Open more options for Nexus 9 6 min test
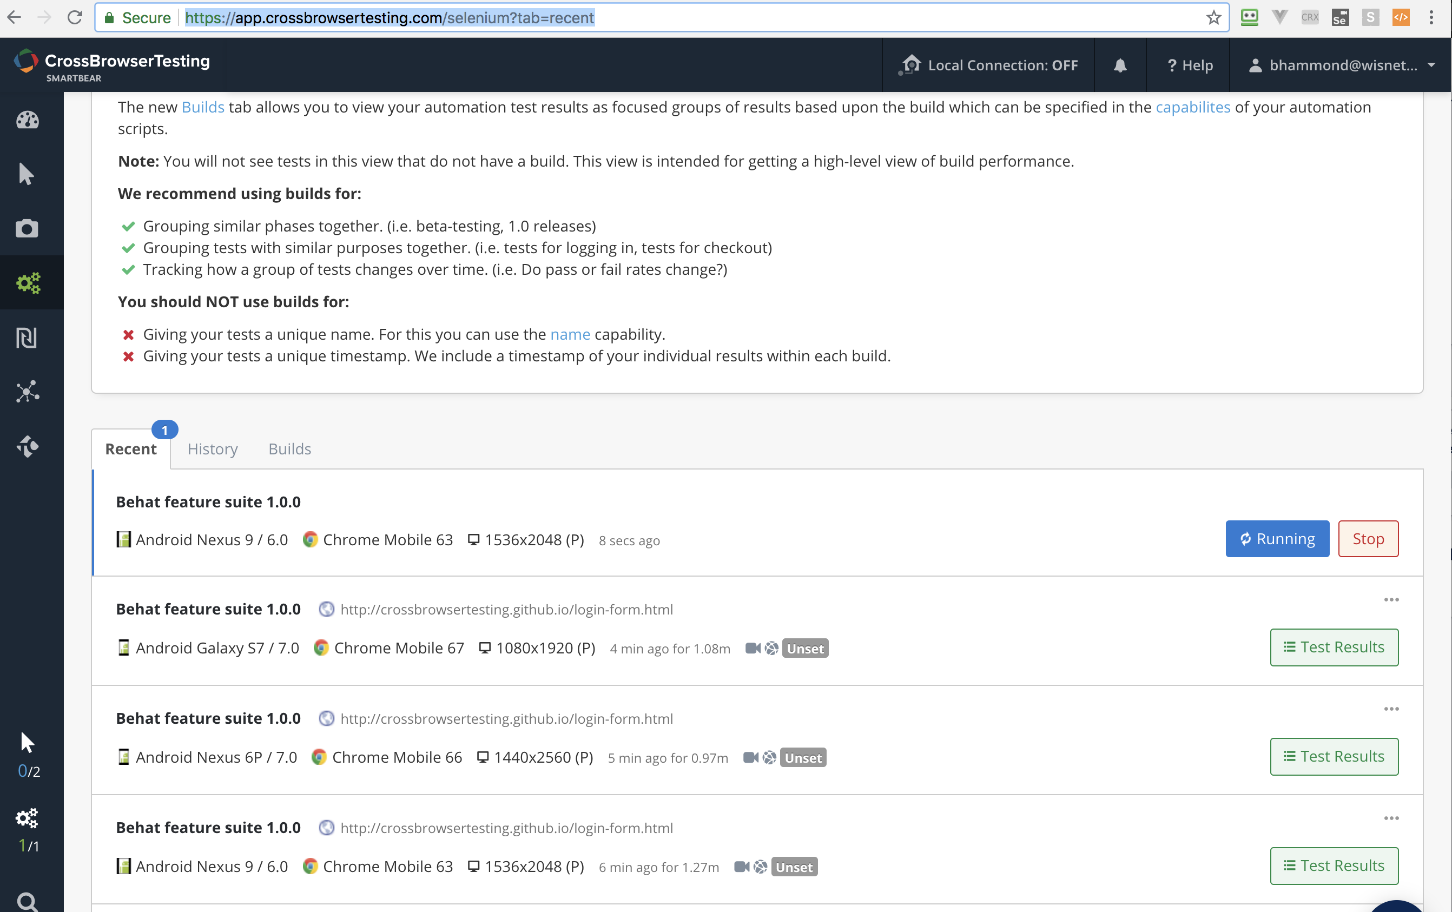 [x=1391, y=818]
